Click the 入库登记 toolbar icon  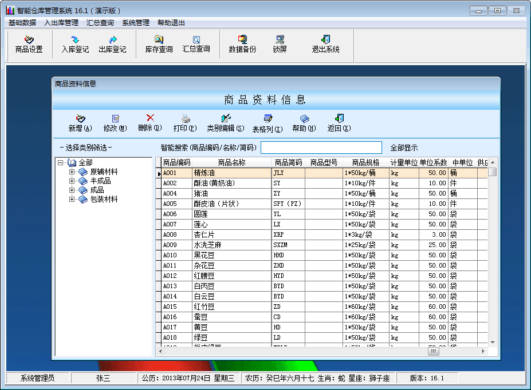[x=75, y=44]
